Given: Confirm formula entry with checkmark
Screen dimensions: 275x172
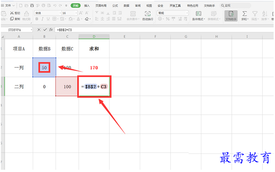Looking at the screenshot, I should (x=45, y=30).
